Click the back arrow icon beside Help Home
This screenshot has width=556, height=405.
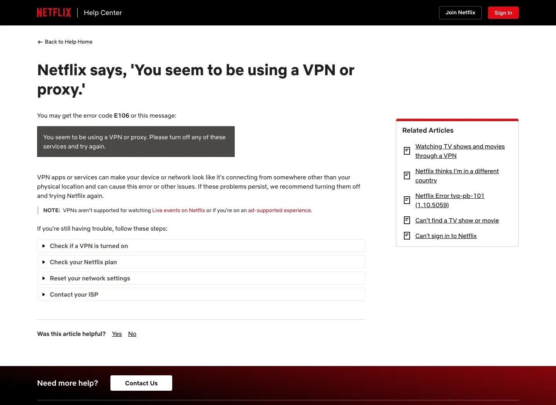point(40,42)
